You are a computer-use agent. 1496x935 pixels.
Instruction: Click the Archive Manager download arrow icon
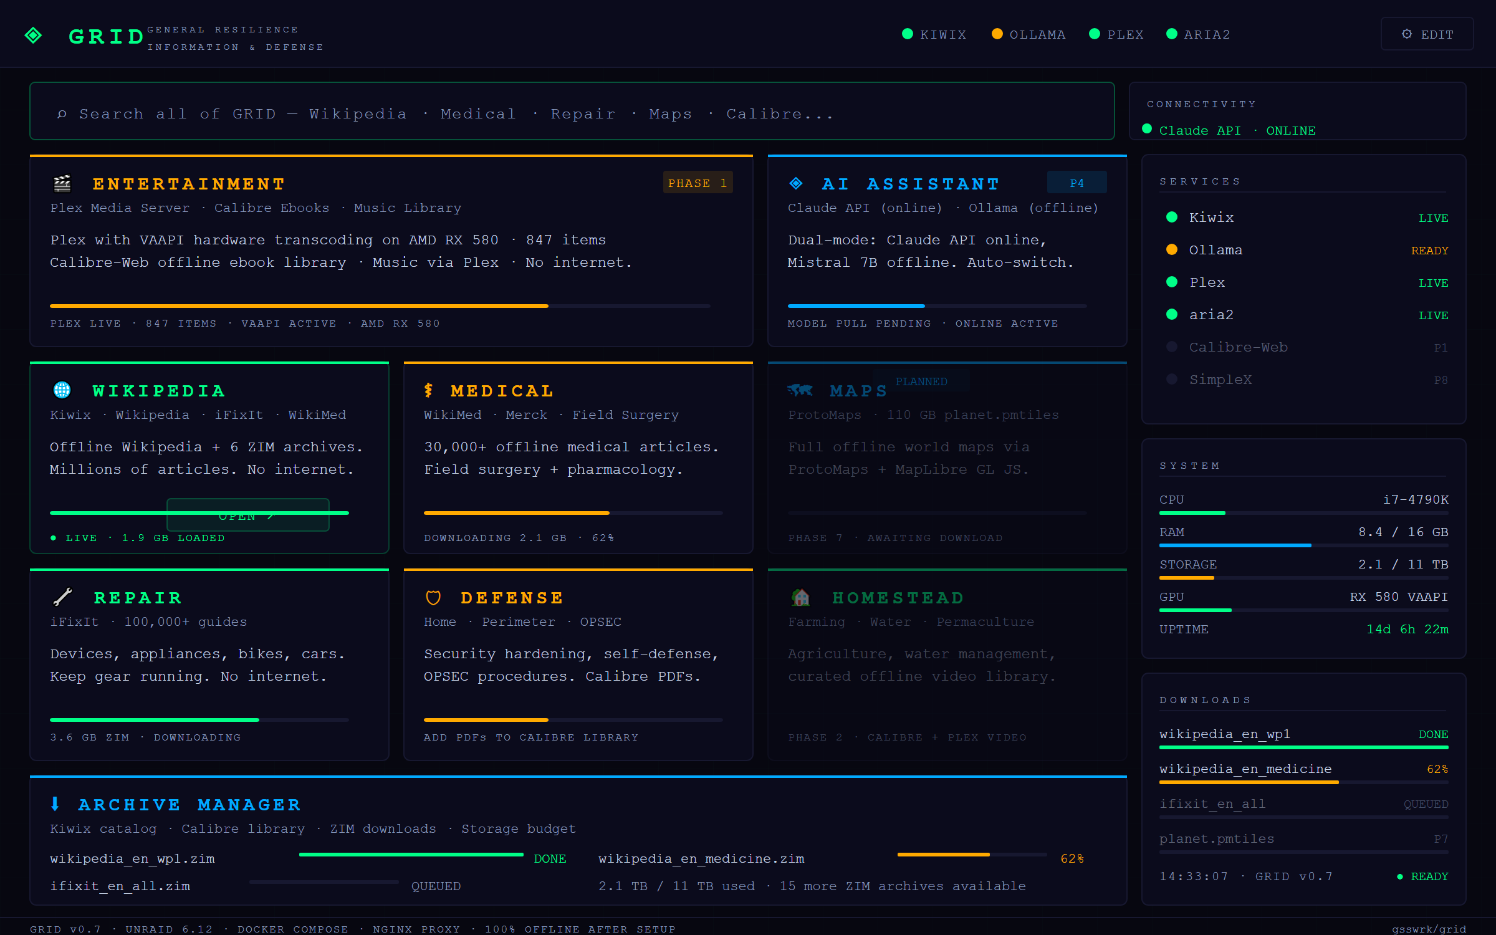pos(55,804)
